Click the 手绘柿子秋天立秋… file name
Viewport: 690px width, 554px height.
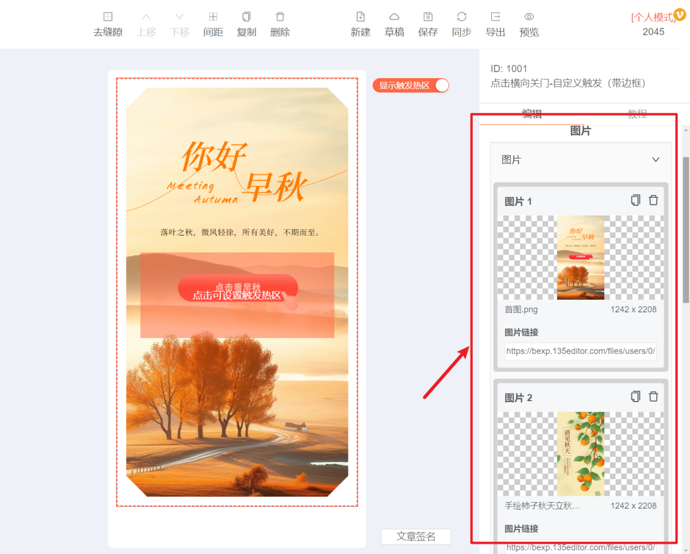point(543,506)
